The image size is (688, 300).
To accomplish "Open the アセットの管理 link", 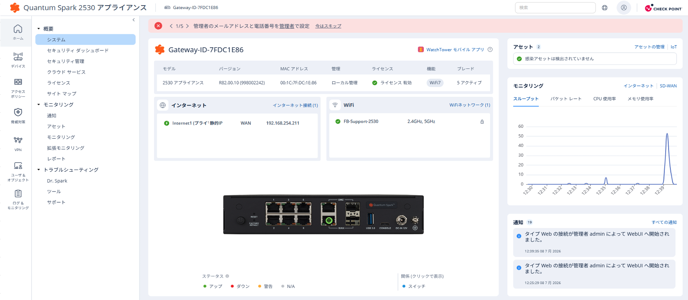I will point(649,47).
